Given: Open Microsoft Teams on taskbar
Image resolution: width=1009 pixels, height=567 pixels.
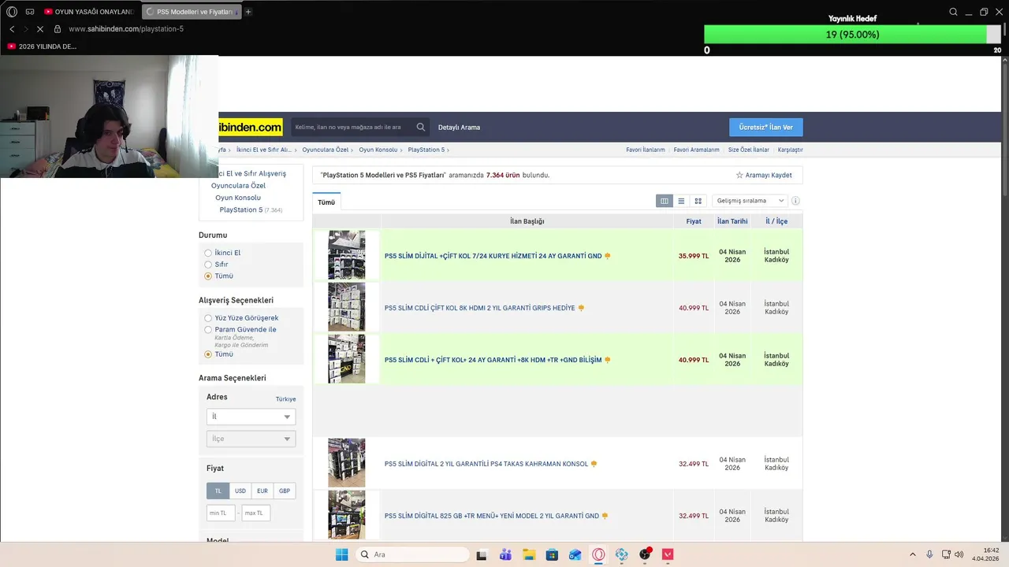Looking at the screenshot, I should coord(505,554).
